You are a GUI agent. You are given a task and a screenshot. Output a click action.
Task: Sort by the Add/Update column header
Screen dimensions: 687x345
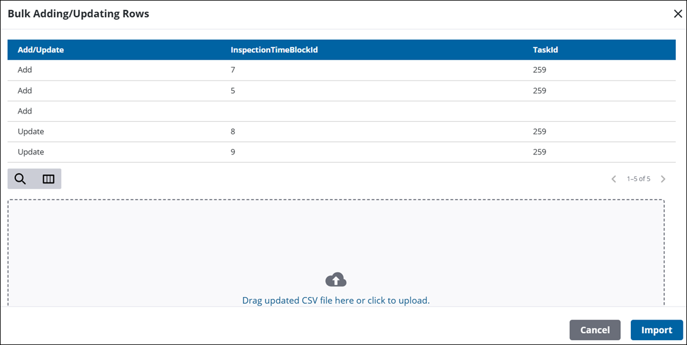(x=41, y=50)
